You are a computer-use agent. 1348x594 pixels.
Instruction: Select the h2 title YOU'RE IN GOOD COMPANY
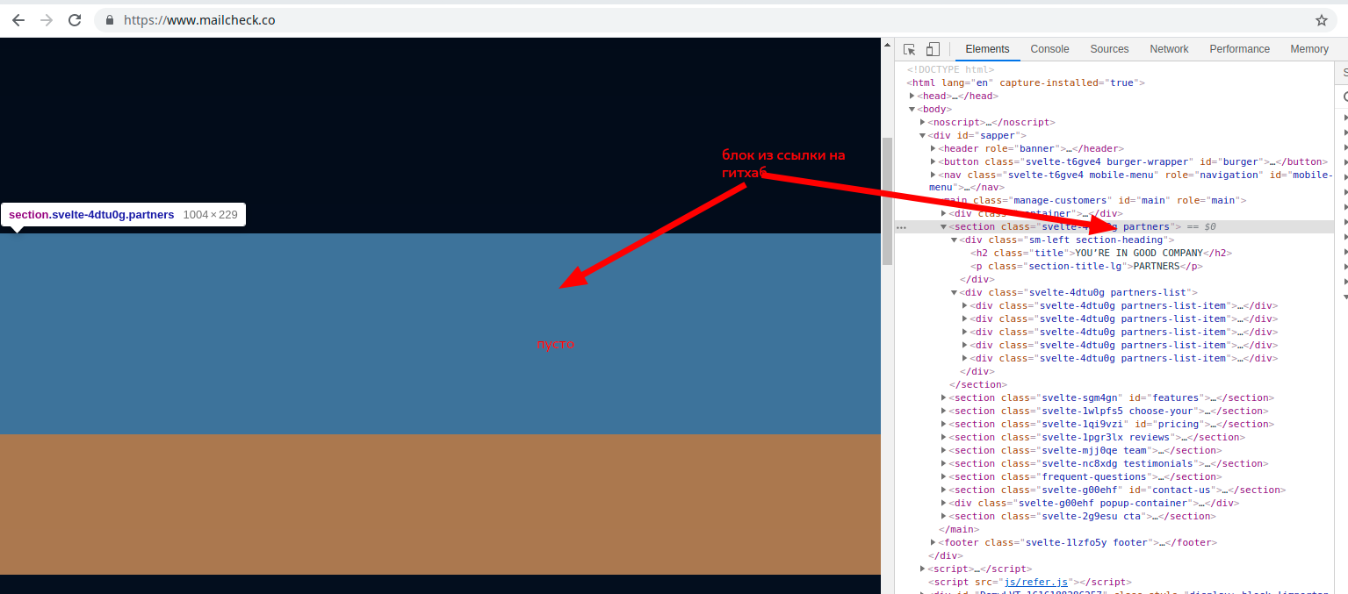click(x=1101, y=253)
